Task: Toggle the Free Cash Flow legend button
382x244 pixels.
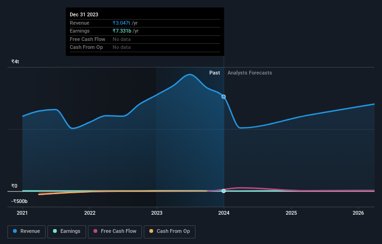Action: (x=115, y=231)
